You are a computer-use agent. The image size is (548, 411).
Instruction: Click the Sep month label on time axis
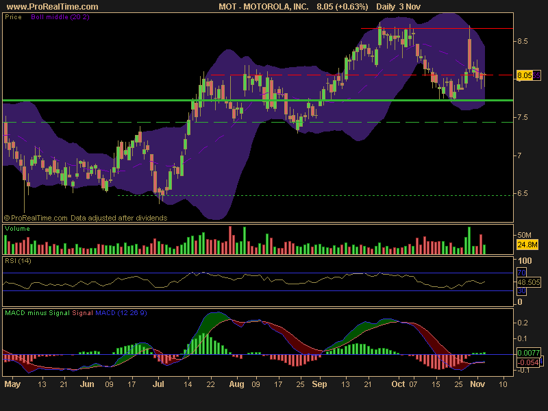pyautogui.click(x=319, y=384)
